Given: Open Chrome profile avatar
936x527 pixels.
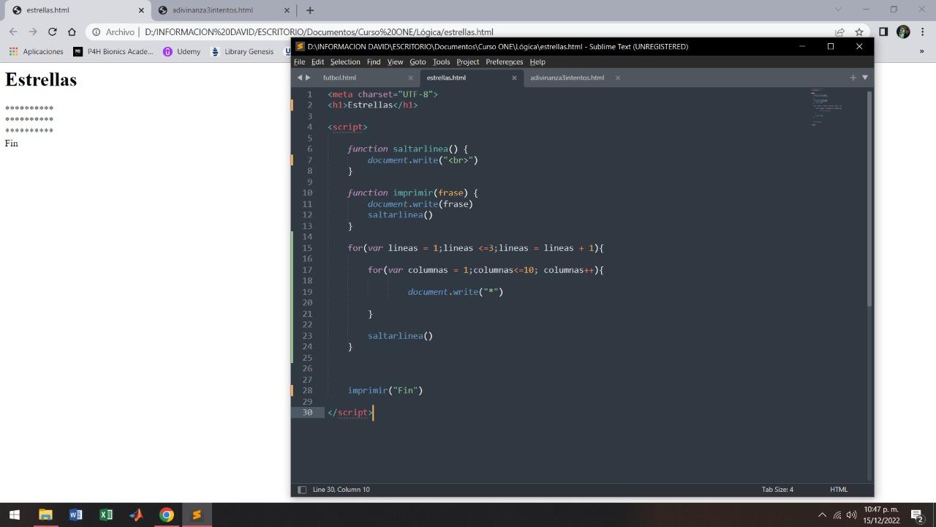Looking at the screenshot, I should click(x=903, y=31).
